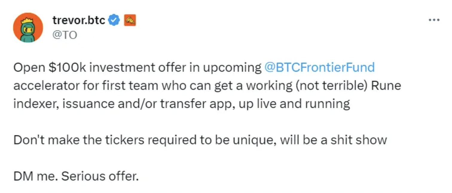Image resolution: width=452 pixels, height=193 pixels.
Task: Click the word "unique" in the tweet
Action: tap(255, 140)
